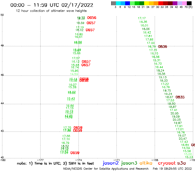Click the "0657" time label beside 18.02
The height and width of the screenshot is (171, 195).
[x=90, y=30]
